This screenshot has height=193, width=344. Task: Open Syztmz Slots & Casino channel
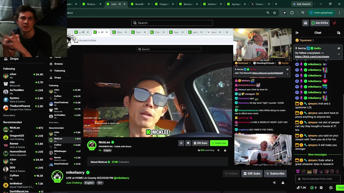(23, 100)
